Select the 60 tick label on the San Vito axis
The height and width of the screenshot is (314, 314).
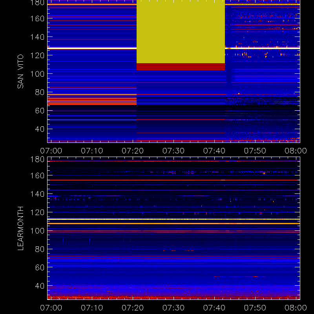40,111
